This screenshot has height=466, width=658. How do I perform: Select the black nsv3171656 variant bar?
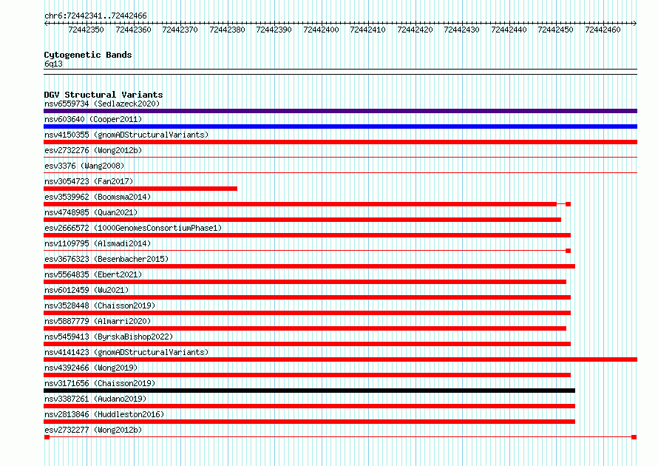click(x=309, y=391)
